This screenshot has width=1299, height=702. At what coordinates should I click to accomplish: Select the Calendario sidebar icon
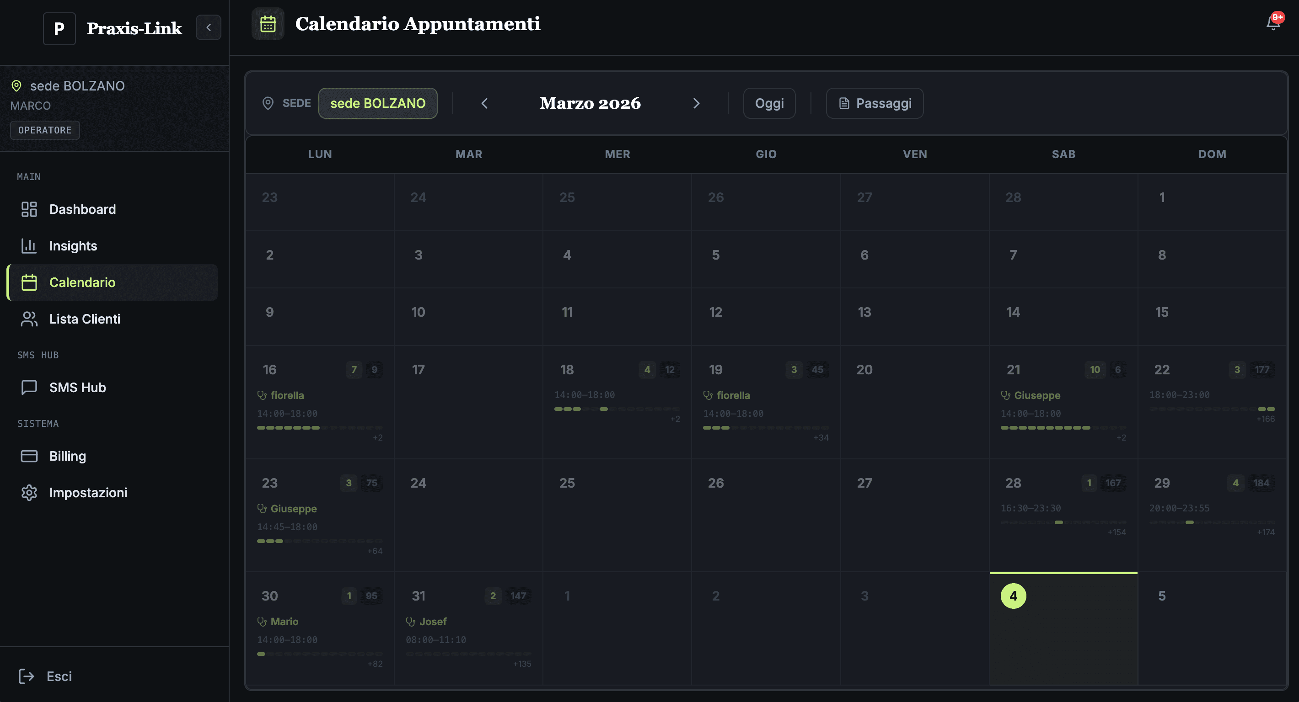(29, 282)
